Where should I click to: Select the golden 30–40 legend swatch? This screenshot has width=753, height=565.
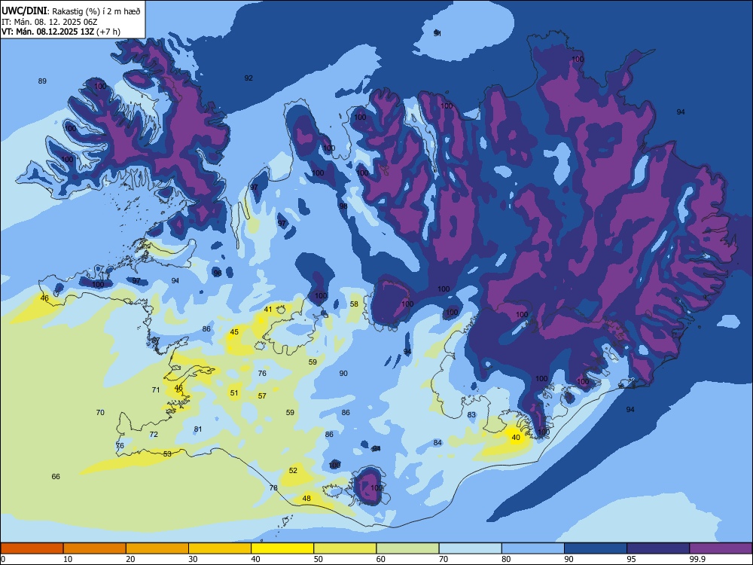[220, 548]
